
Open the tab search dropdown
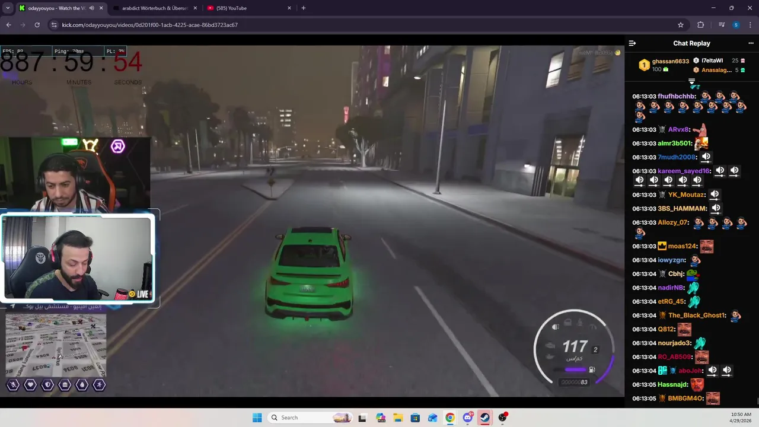8,8
